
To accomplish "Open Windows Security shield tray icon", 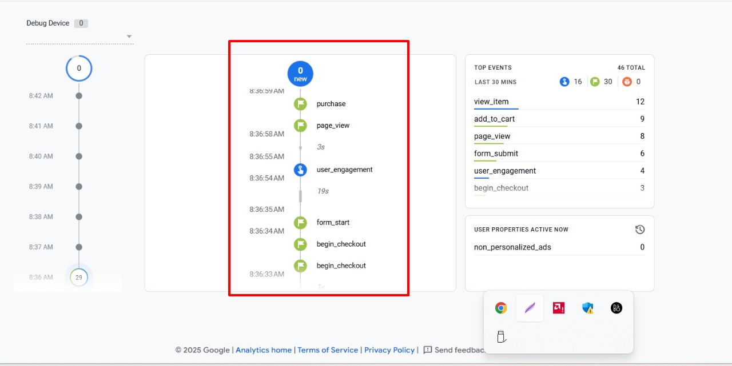I will coord(588,308).
